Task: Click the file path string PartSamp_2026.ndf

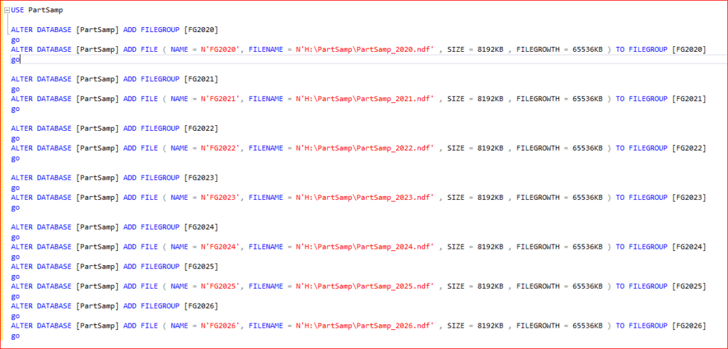Action: click(365, 326)
